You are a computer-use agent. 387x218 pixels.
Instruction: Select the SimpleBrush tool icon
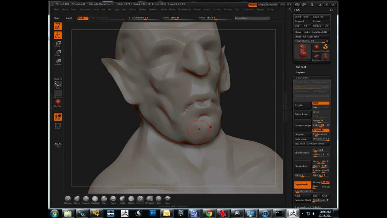pyautogui.click(x=325, y=48)
